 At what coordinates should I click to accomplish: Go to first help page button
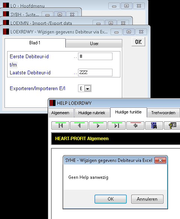coord(60,125)
